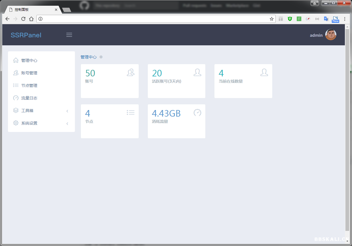Click the user icon on 当前在线数量 card
Screen dimensions: 352x246
264,72
